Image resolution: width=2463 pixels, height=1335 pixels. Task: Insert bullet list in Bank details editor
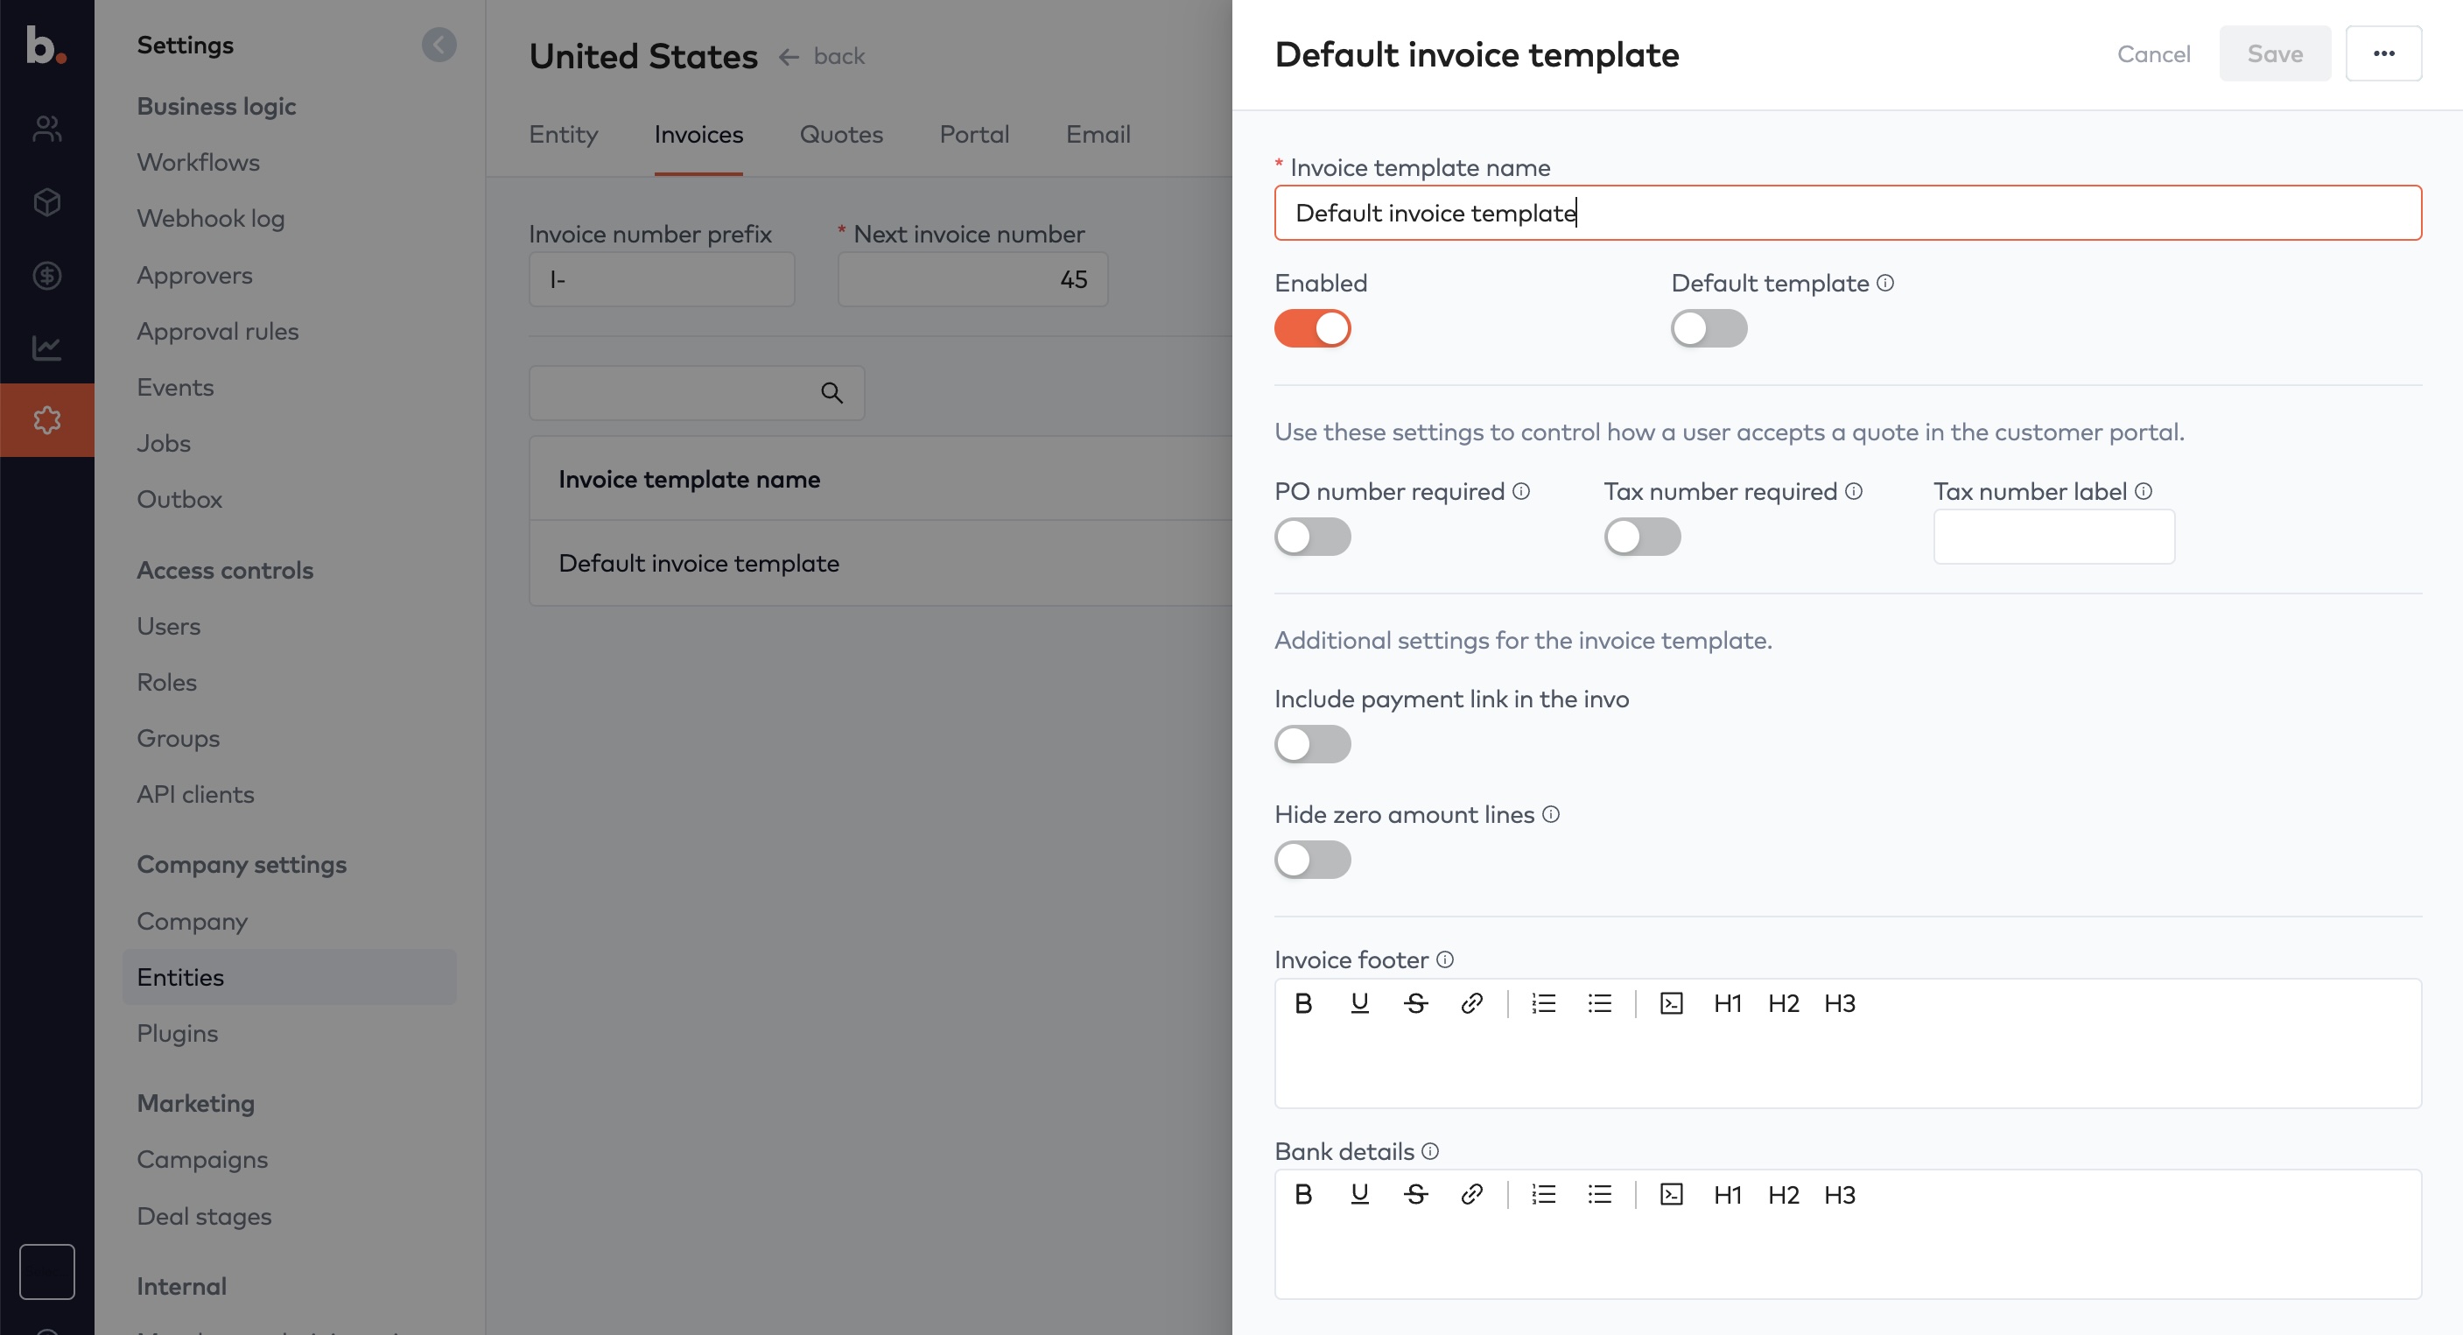(x=1600, y=1194)
